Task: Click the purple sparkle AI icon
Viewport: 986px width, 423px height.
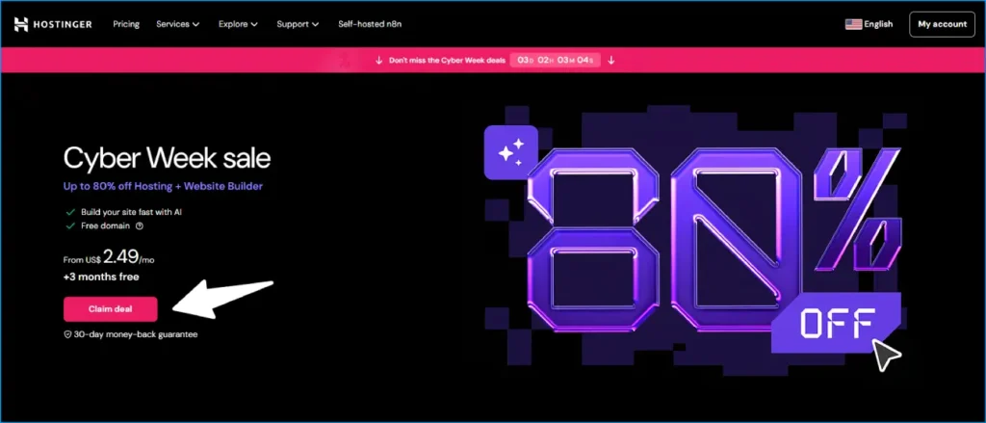Action: coord(510,151)
